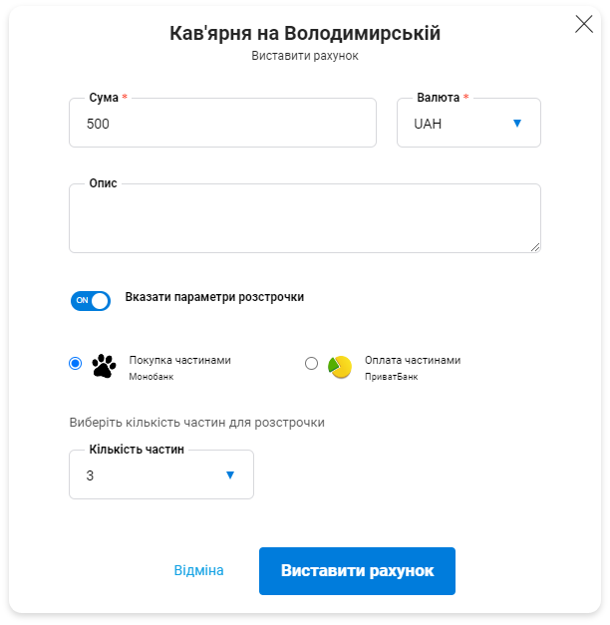
Task: Click the Відміна cancel link
Action: pos(198,570)
